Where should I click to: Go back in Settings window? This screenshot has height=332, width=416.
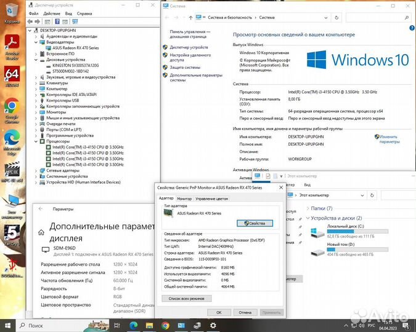click(x=41, y=208)
